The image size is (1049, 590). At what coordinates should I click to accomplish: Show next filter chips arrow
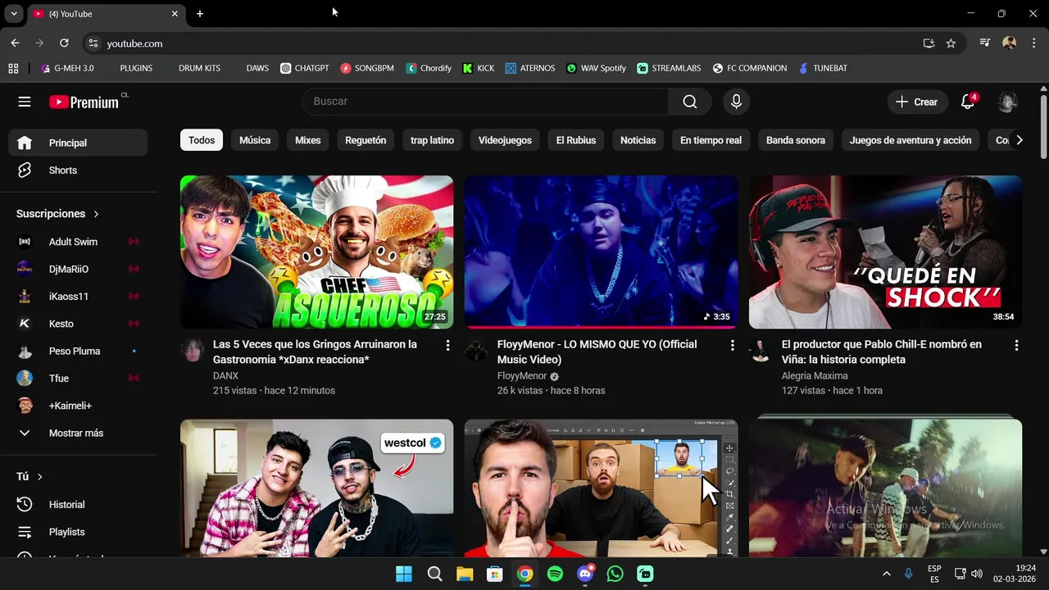point(1019,140)
